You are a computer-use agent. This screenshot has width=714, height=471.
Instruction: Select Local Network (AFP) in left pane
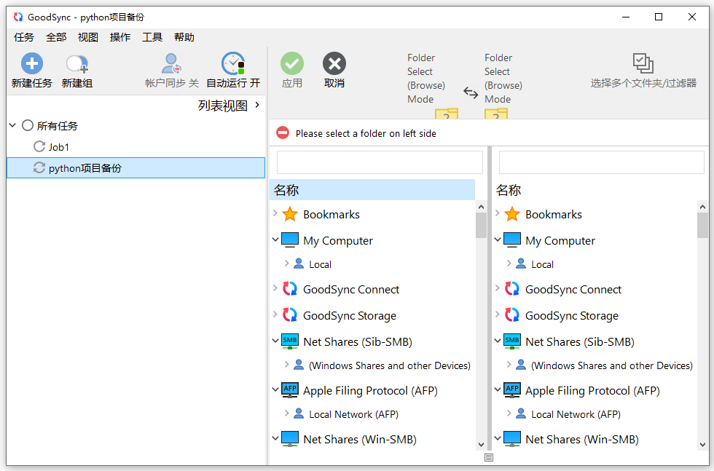click(x=353, y=414)
